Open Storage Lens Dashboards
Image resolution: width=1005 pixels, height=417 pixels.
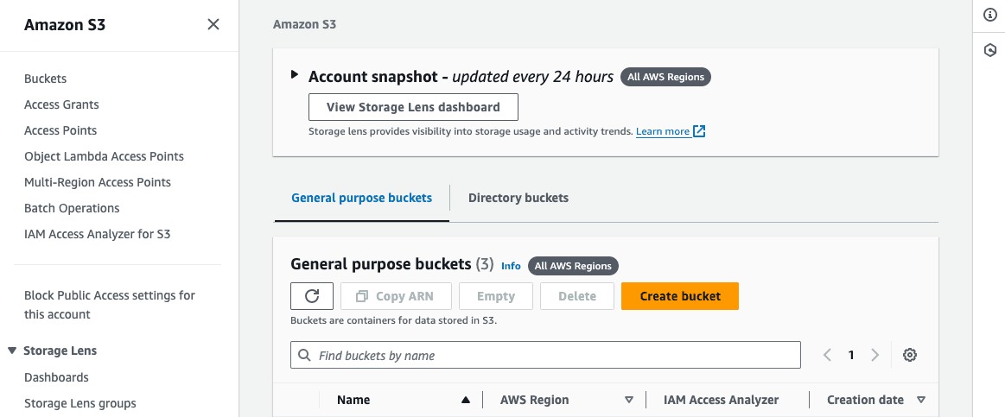coord(56,377)
